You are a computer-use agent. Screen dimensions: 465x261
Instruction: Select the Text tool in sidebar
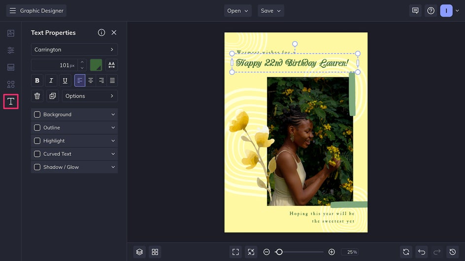(11, 101)
